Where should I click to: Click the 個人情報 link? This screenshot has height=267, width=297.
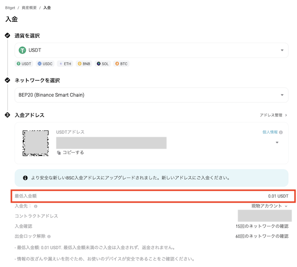click(270, 132)
